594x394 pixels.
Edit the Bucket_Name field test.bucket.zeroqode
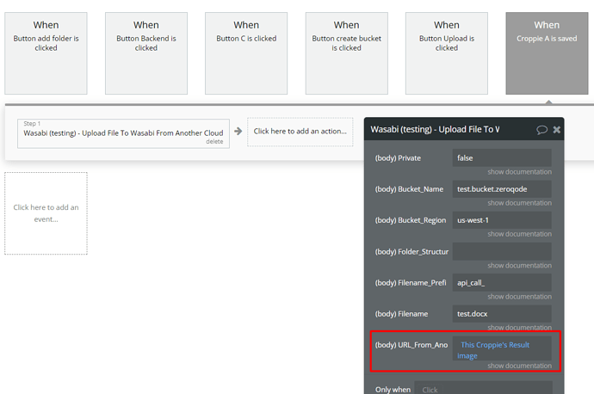point(502,189)
